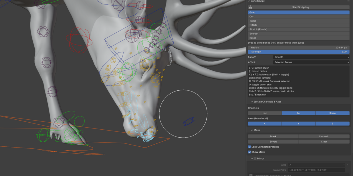Open the Falloff dropdown set to Smooth
This screenshot has width=353, height=176.
click(311, 57)
